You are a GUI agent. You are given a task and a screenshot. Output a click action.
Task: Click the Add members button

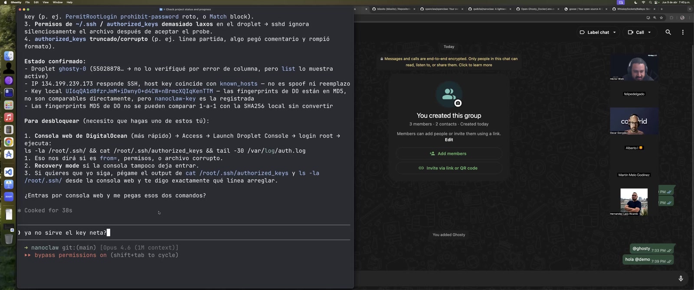coord(448,154)
